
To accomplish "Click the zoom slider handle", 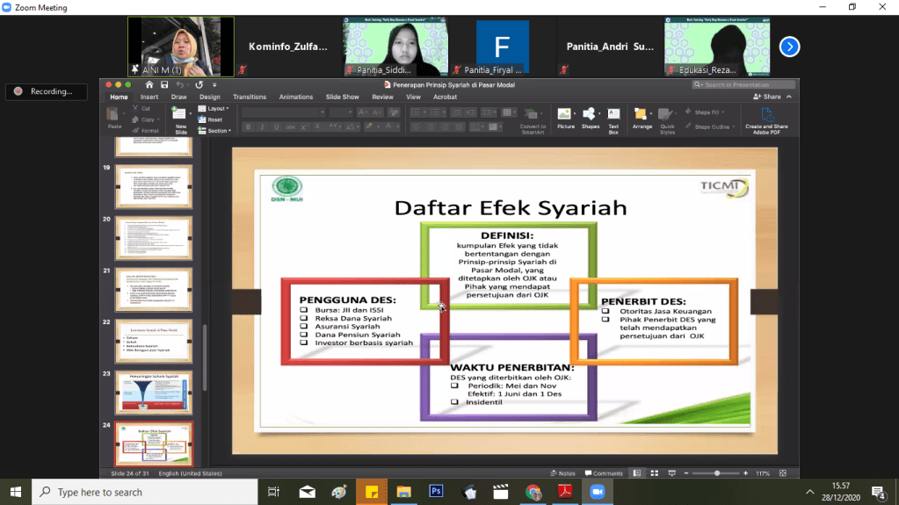I will point(717,473).
